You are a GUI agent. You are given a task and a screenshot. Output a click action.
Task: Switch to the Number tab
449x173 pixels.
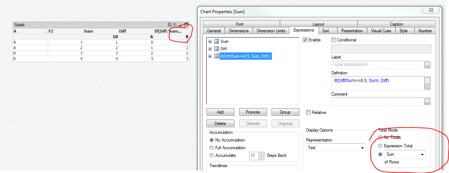click(x=425, y=31)
